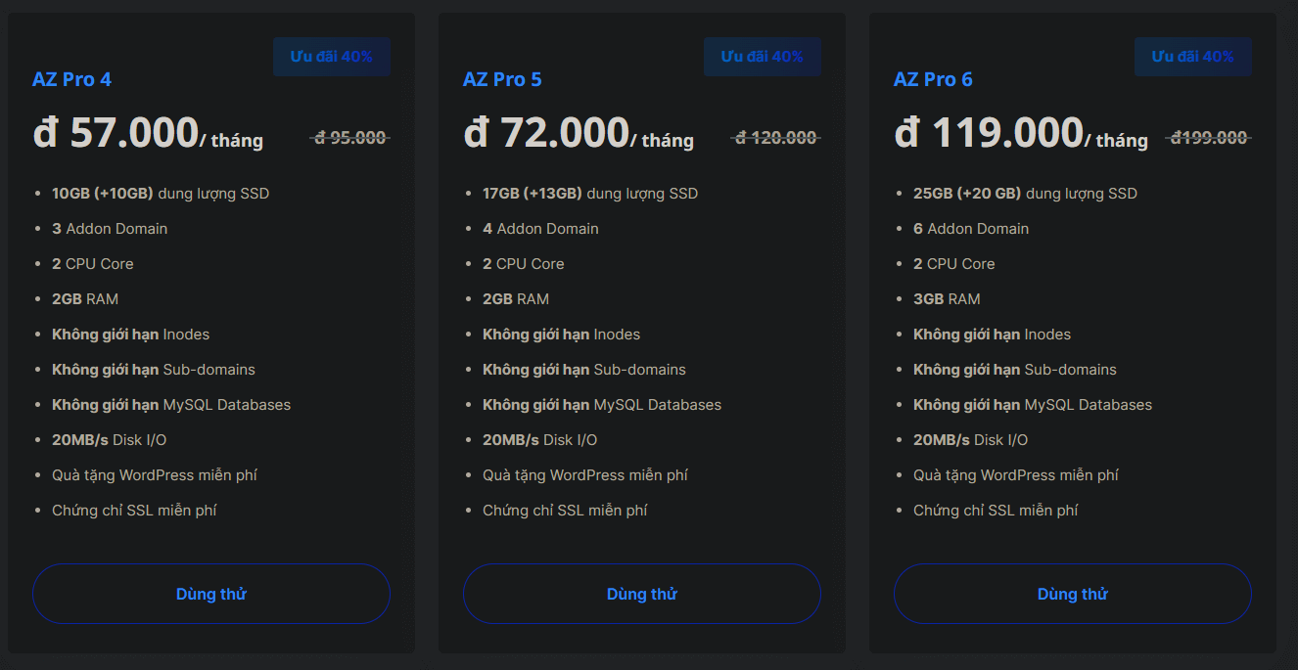Select the AZ Pro 6 plan title
This screenshot has width=1298, height=670.
[933, 79]
